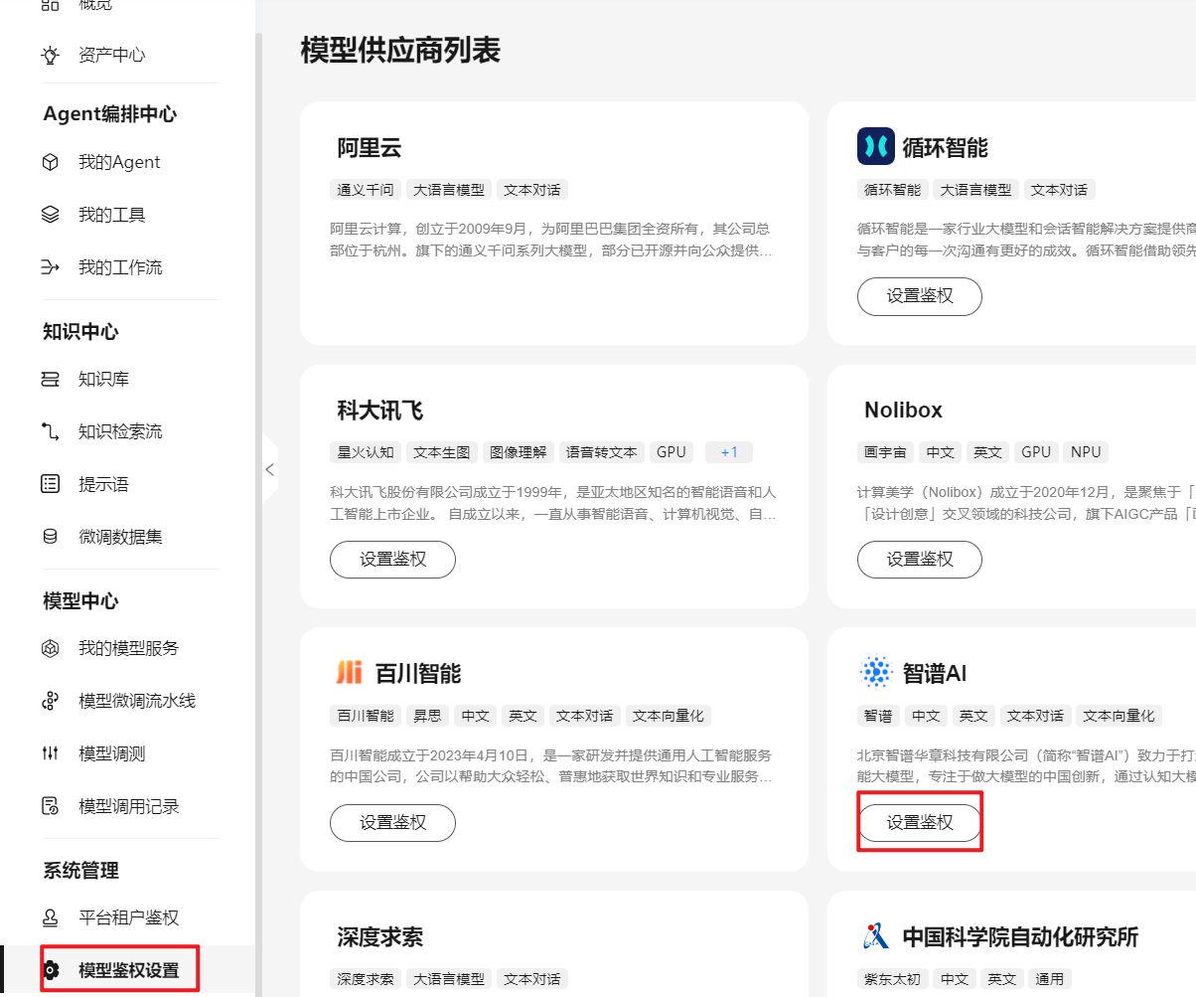Click the 深度求索 tag under the heading
This screenshot has height=997, width=1196.
point(366,979)
